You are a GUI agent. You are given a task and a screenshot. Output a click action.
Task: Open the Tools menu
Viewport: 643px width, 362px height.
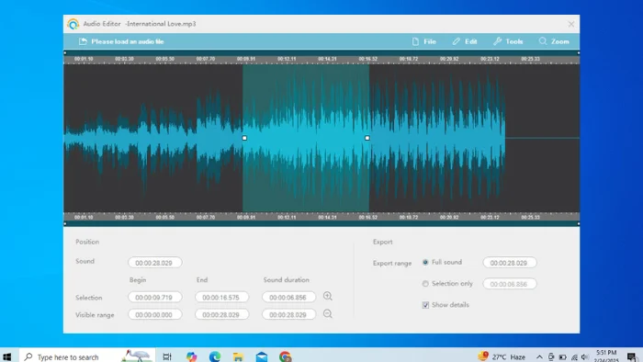[x=508, y=41]
